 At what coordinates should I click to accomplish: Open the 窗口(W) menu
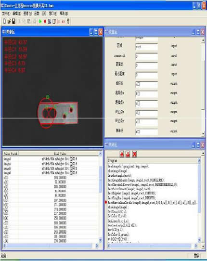point(53,13)
